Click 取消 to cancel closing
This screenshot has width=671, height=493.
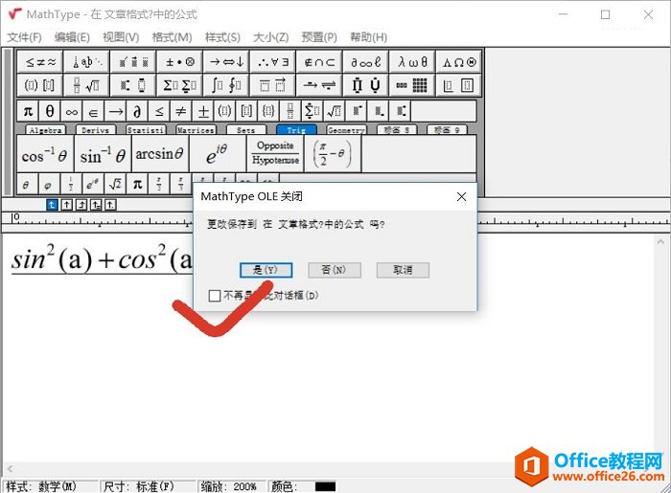pyautogui.click(x=403, y=270)
